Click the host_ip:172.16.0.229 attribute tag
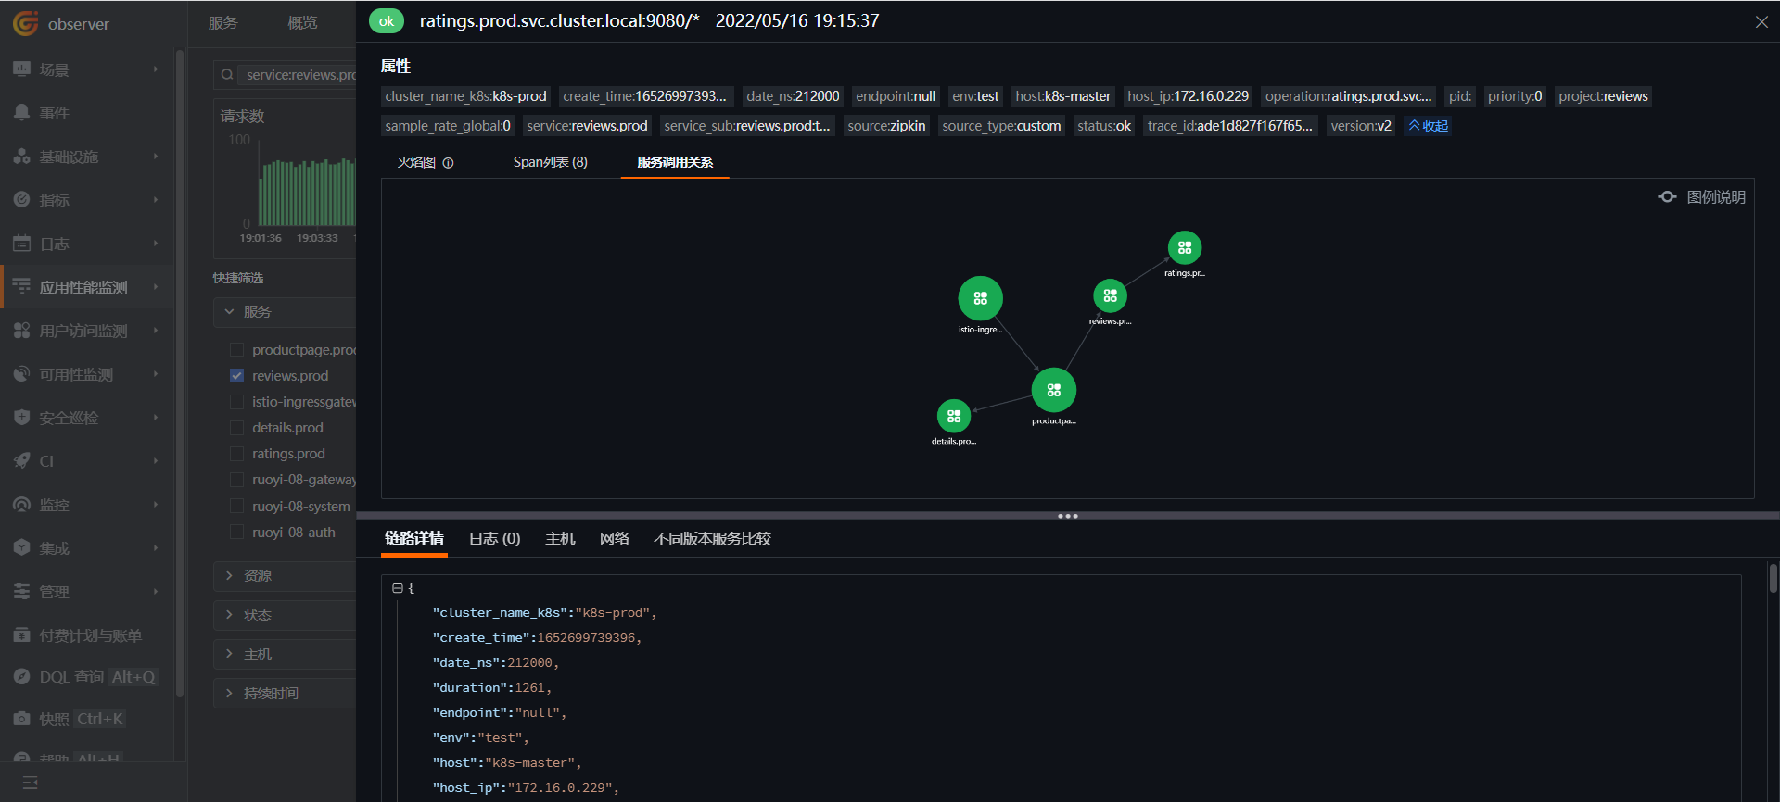This screenshot has width=1780, height=802. (1189, 96)
